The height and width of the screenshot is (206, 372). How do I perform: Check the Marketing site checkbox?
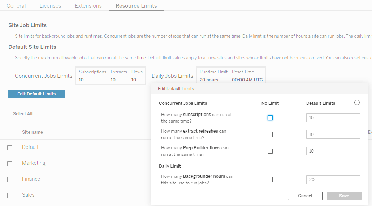(x=10, y=164)
